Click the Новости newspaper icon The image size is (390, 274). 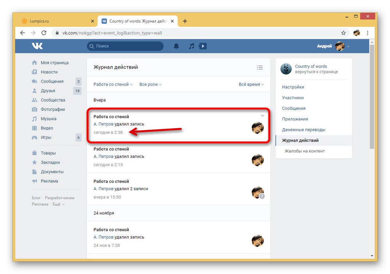click(x=34, y=72)
